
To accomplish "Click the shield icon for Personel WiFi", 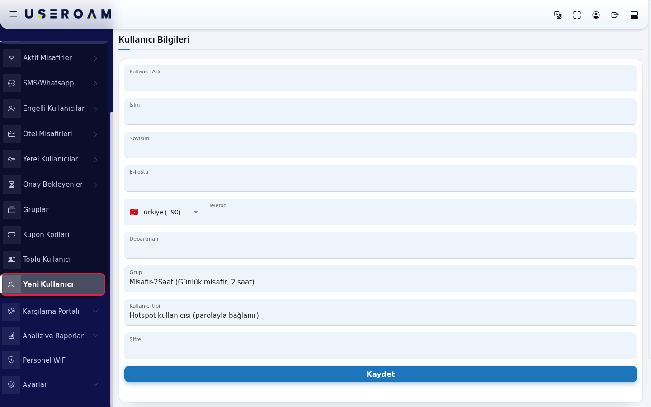I will [x=11, y=360].
